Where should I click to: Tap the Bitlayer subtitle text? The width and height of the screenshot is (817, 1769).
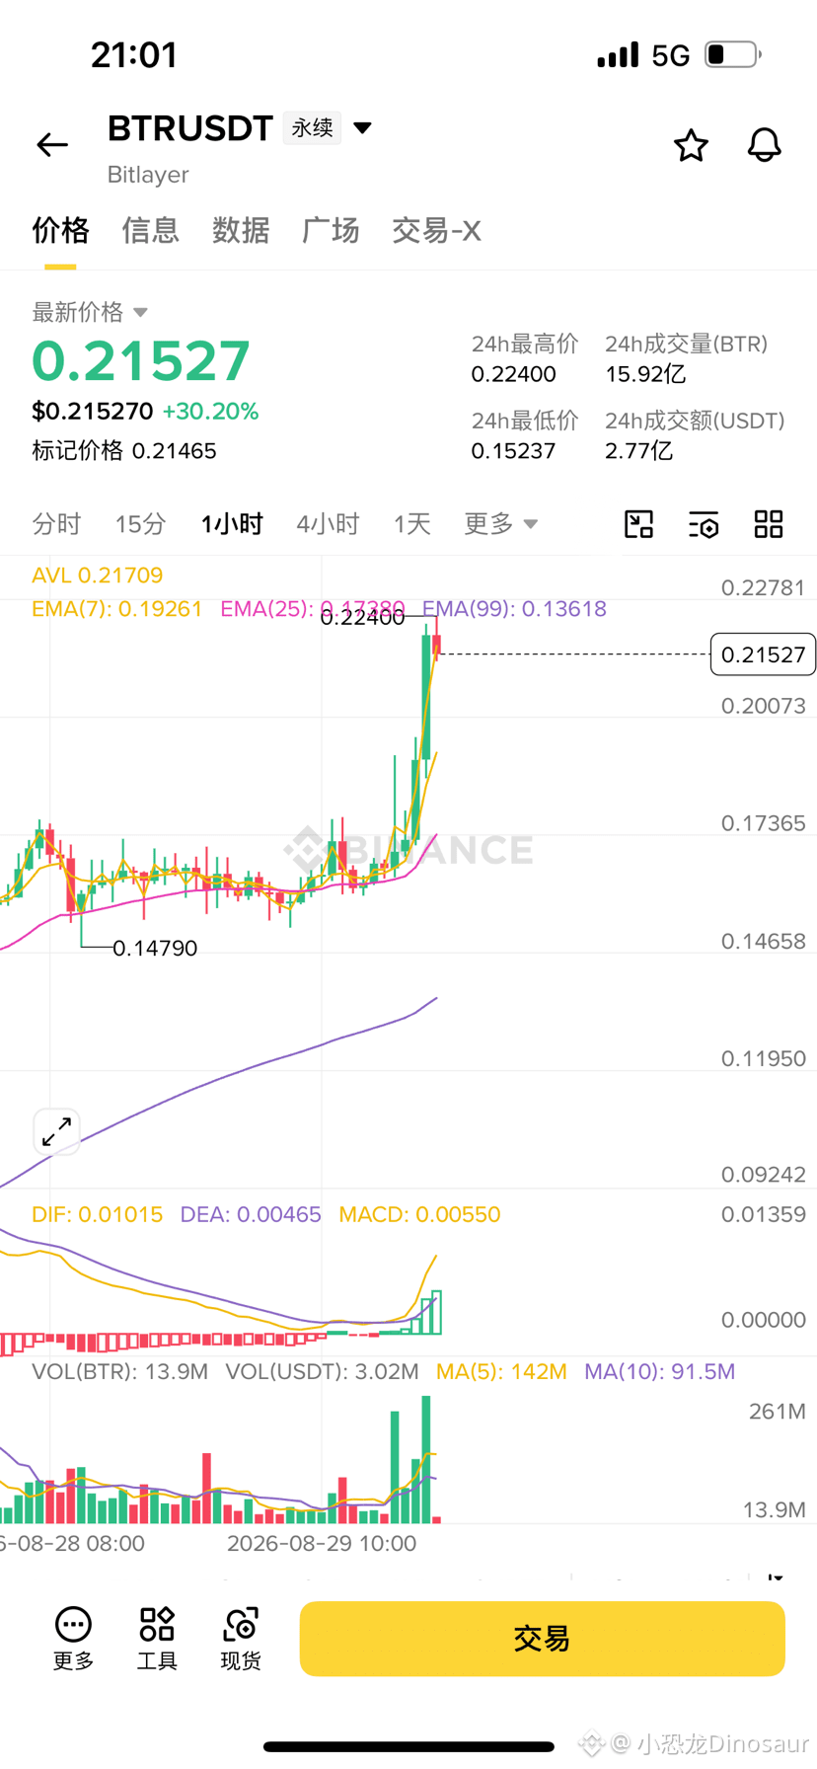coord(148,175)
